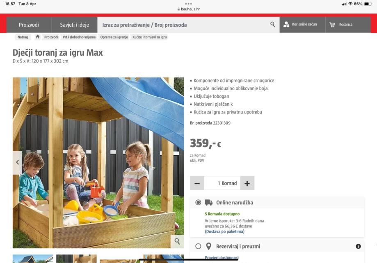Click the delivery truck icon for Online narudžba
The width and height of the screenshot is (377, 263).
coord(208,202)
